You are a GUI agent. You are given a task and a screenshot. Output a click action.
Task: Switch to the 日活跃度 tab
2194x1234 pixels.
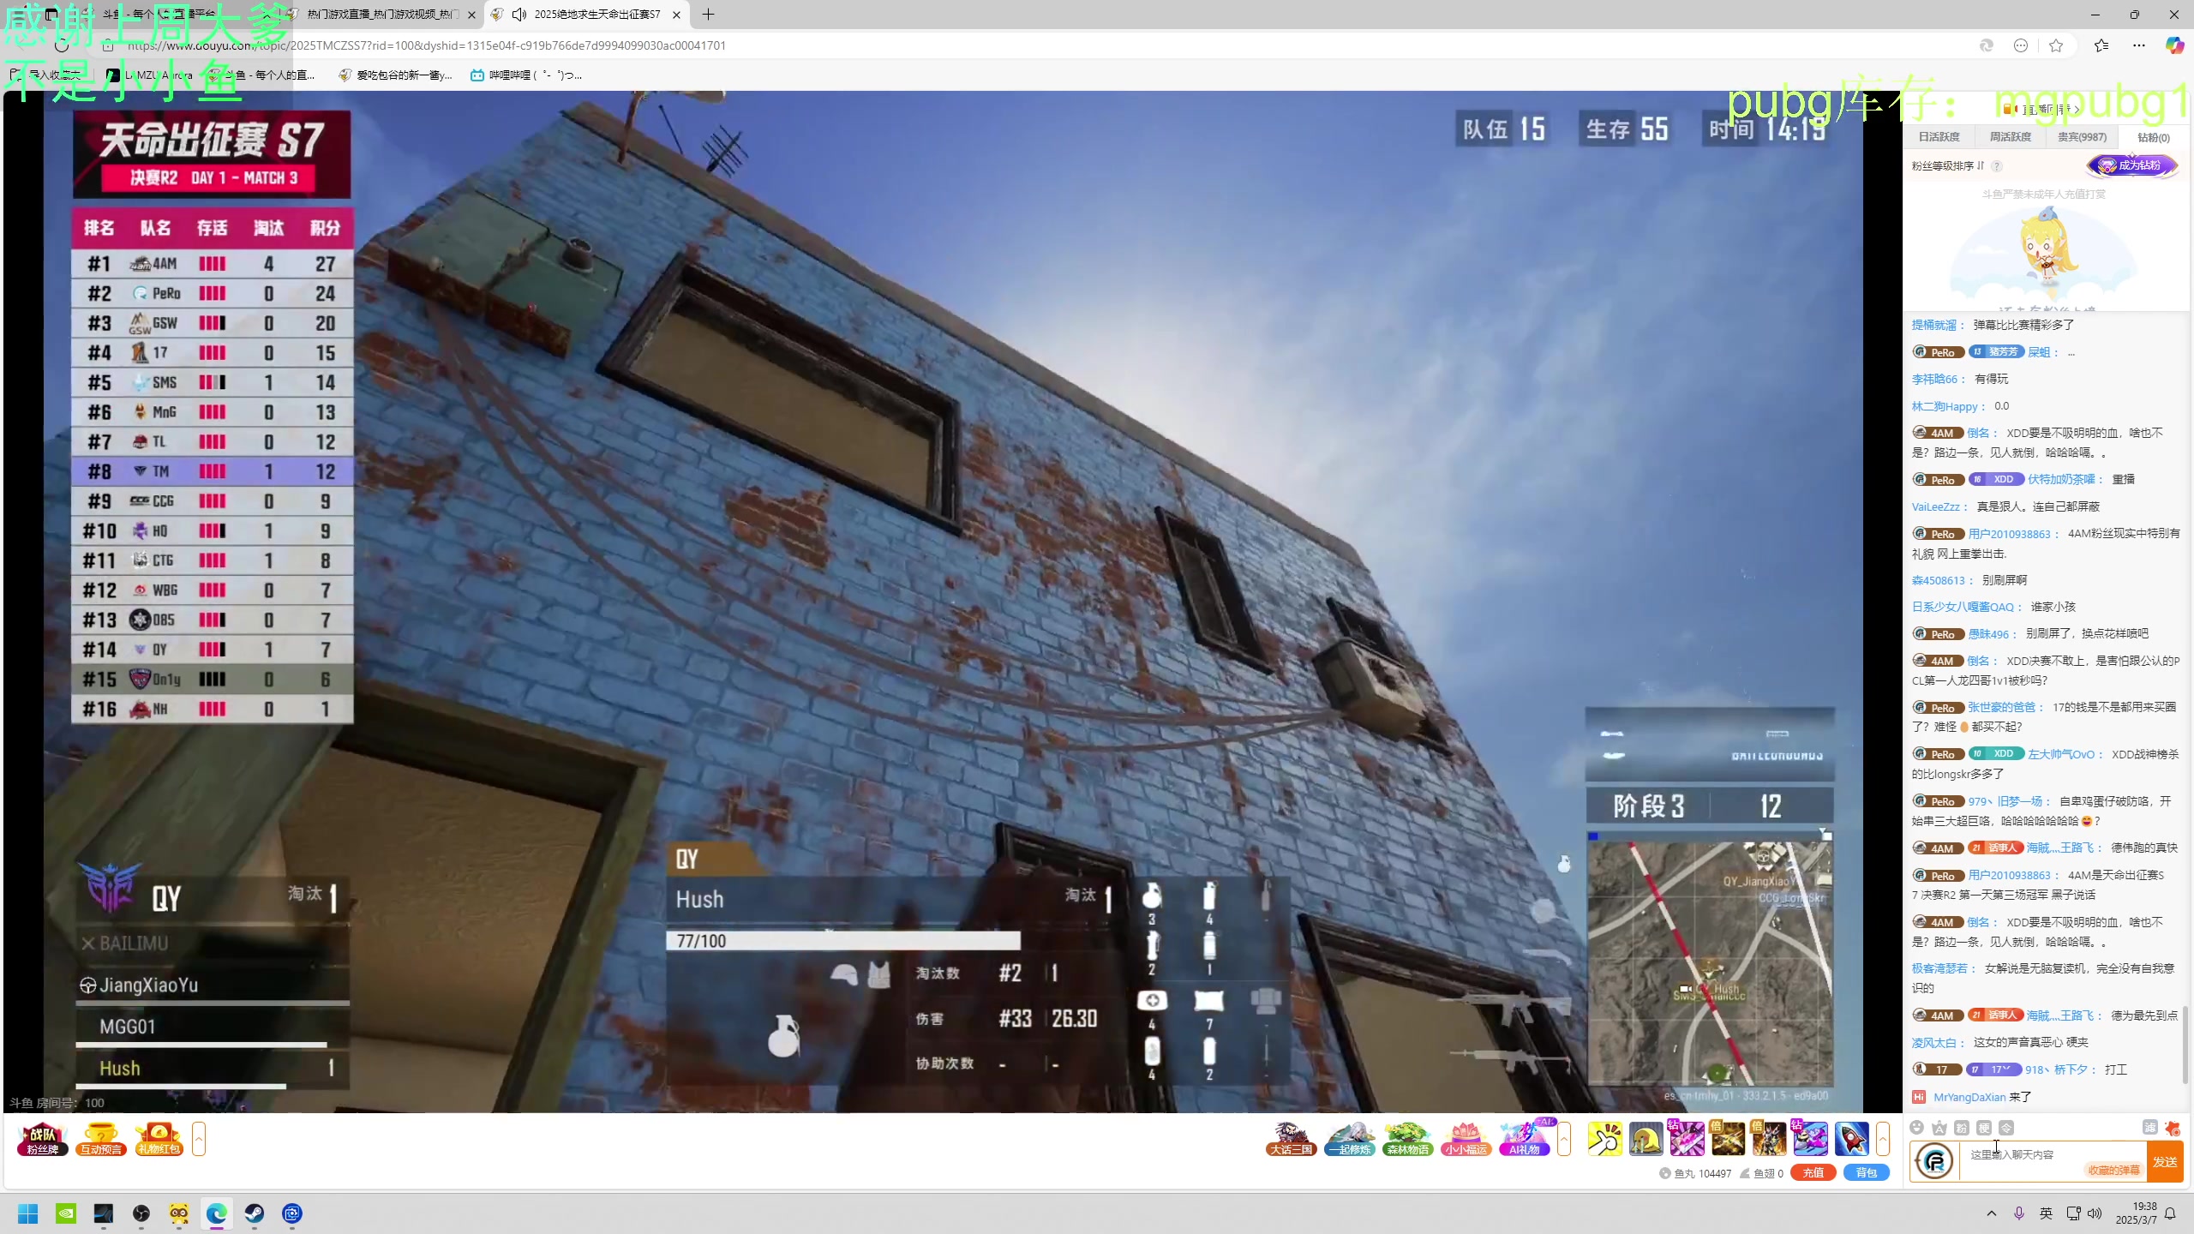1939,137
